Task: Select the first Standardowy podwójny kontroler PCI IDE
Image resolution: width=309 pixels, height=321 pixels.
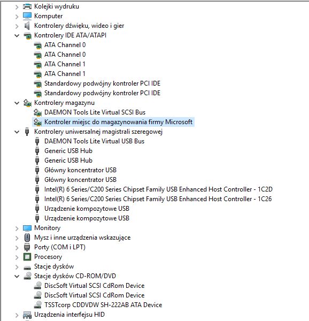Action: point(102,83)
